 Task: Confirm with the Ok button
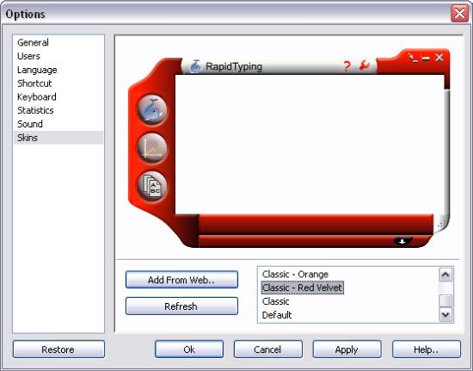pos(189,349)
